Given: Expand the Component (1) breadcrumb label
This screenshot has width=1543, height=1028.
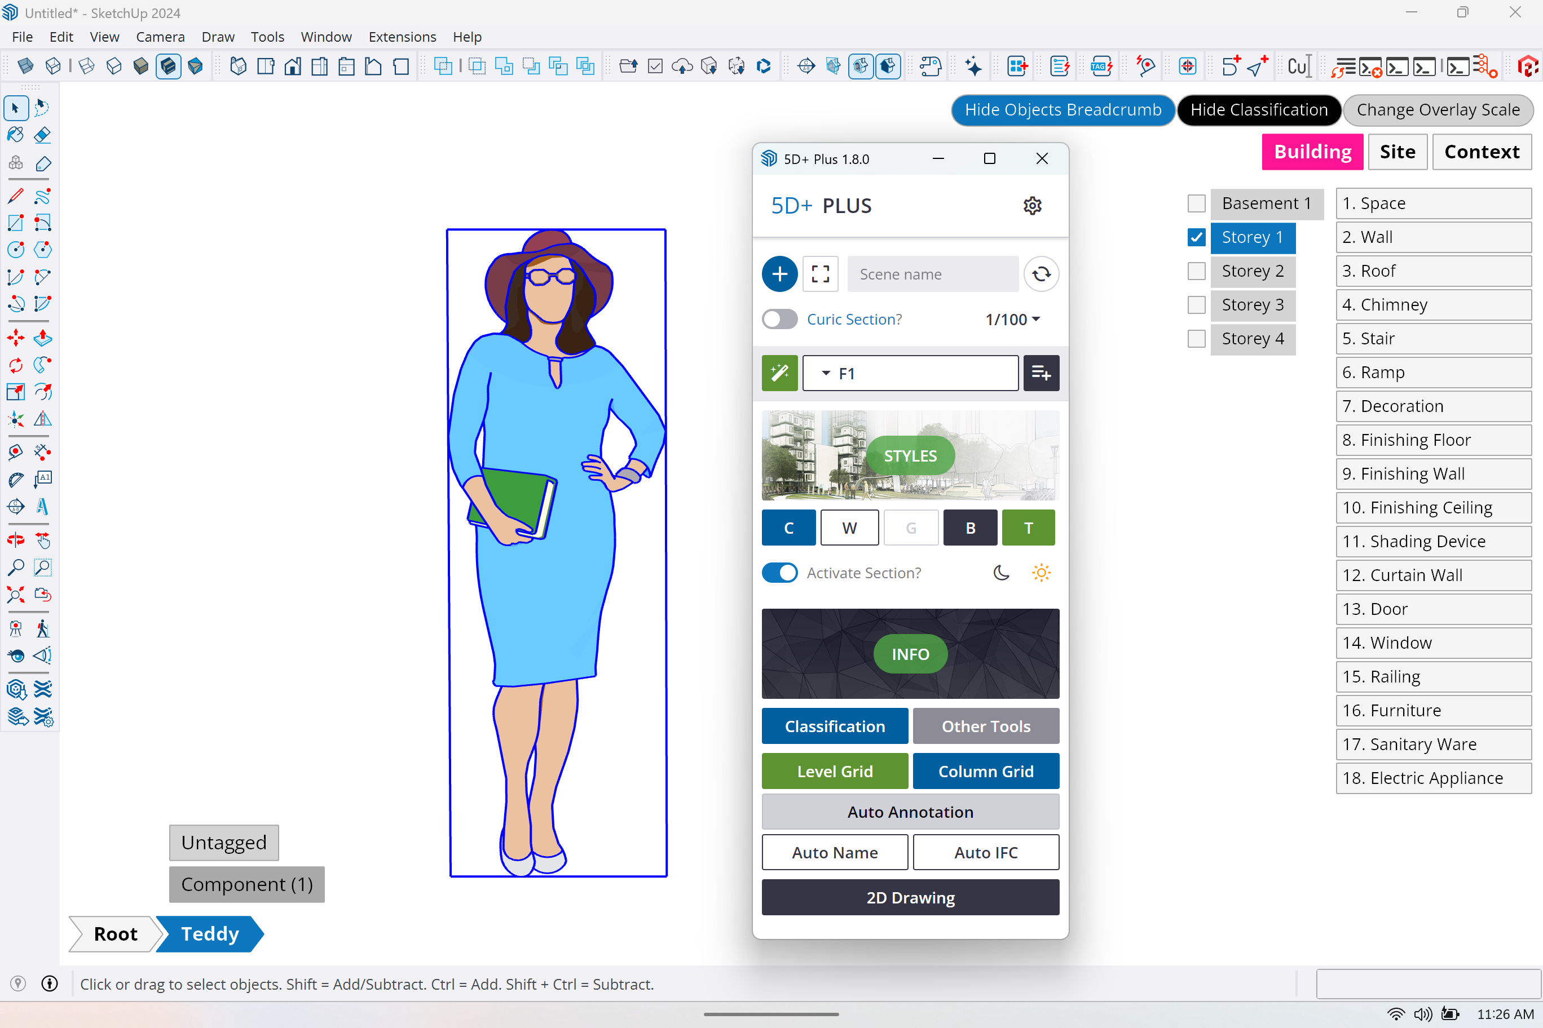Looking at the screenshot, I should point(246,884).
